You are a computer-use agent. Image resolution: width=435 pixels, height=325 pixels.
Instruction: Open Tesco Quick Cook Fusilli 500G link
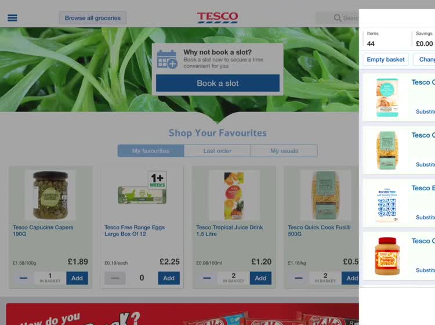(x=319, y=230)
